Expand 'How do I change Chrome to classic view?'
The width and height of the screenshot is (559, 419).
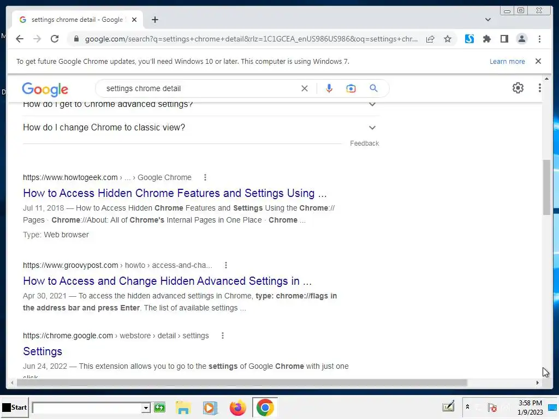201,128
